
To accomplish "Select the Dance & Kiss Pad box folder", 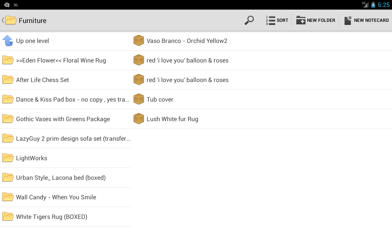I will [72, 99].
